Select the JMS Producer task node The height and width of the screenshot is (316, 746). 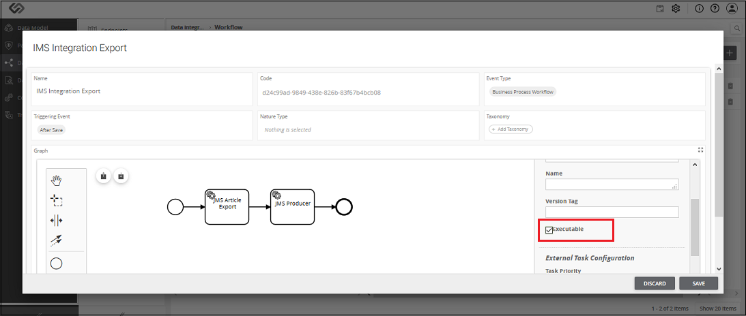tap(293, 207)
